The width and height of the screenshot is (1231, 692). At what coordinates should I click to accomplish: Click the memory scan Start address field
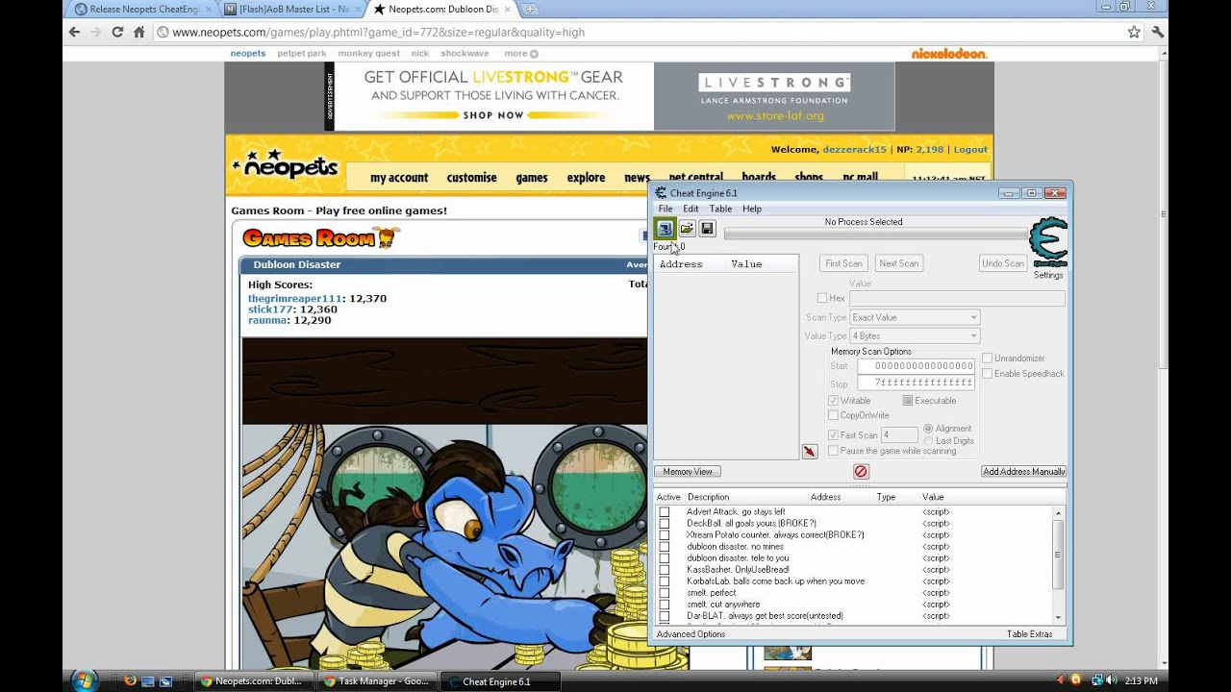916,366
